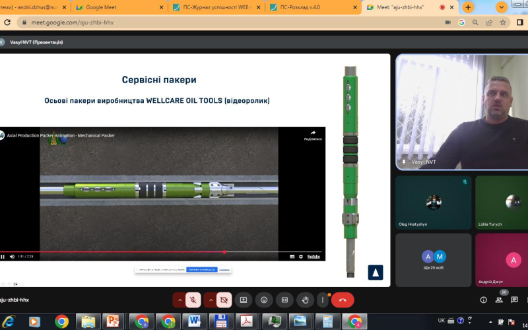Screen dimensions: 528x330
Task: Bookmark this page with star icon
Action: tap(502, 22)
